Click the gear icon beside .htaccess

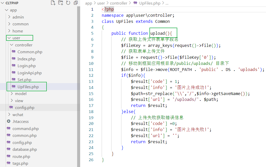point(8,121)
